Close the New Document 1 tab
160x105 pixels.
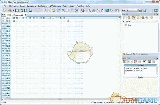tap(26, 15)
